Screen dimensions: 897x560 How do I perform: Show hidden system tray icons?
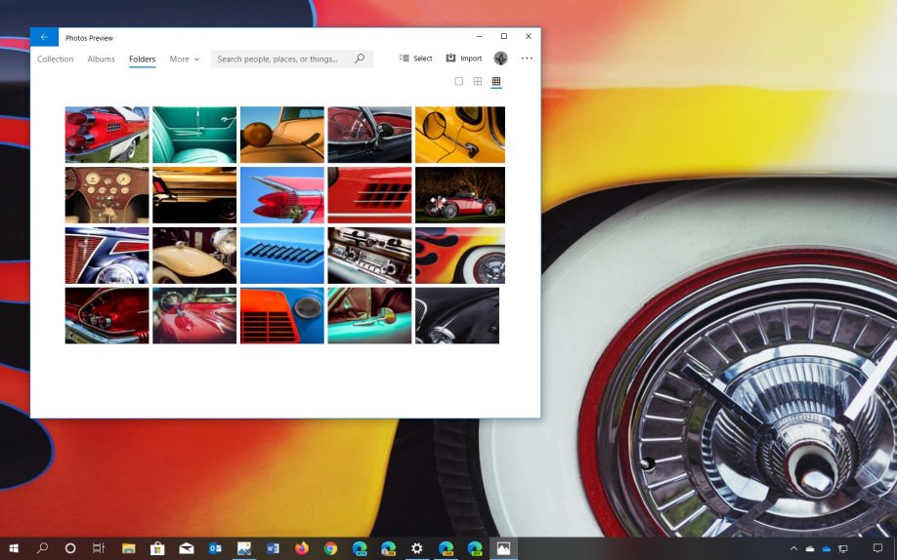click(793, 548)
